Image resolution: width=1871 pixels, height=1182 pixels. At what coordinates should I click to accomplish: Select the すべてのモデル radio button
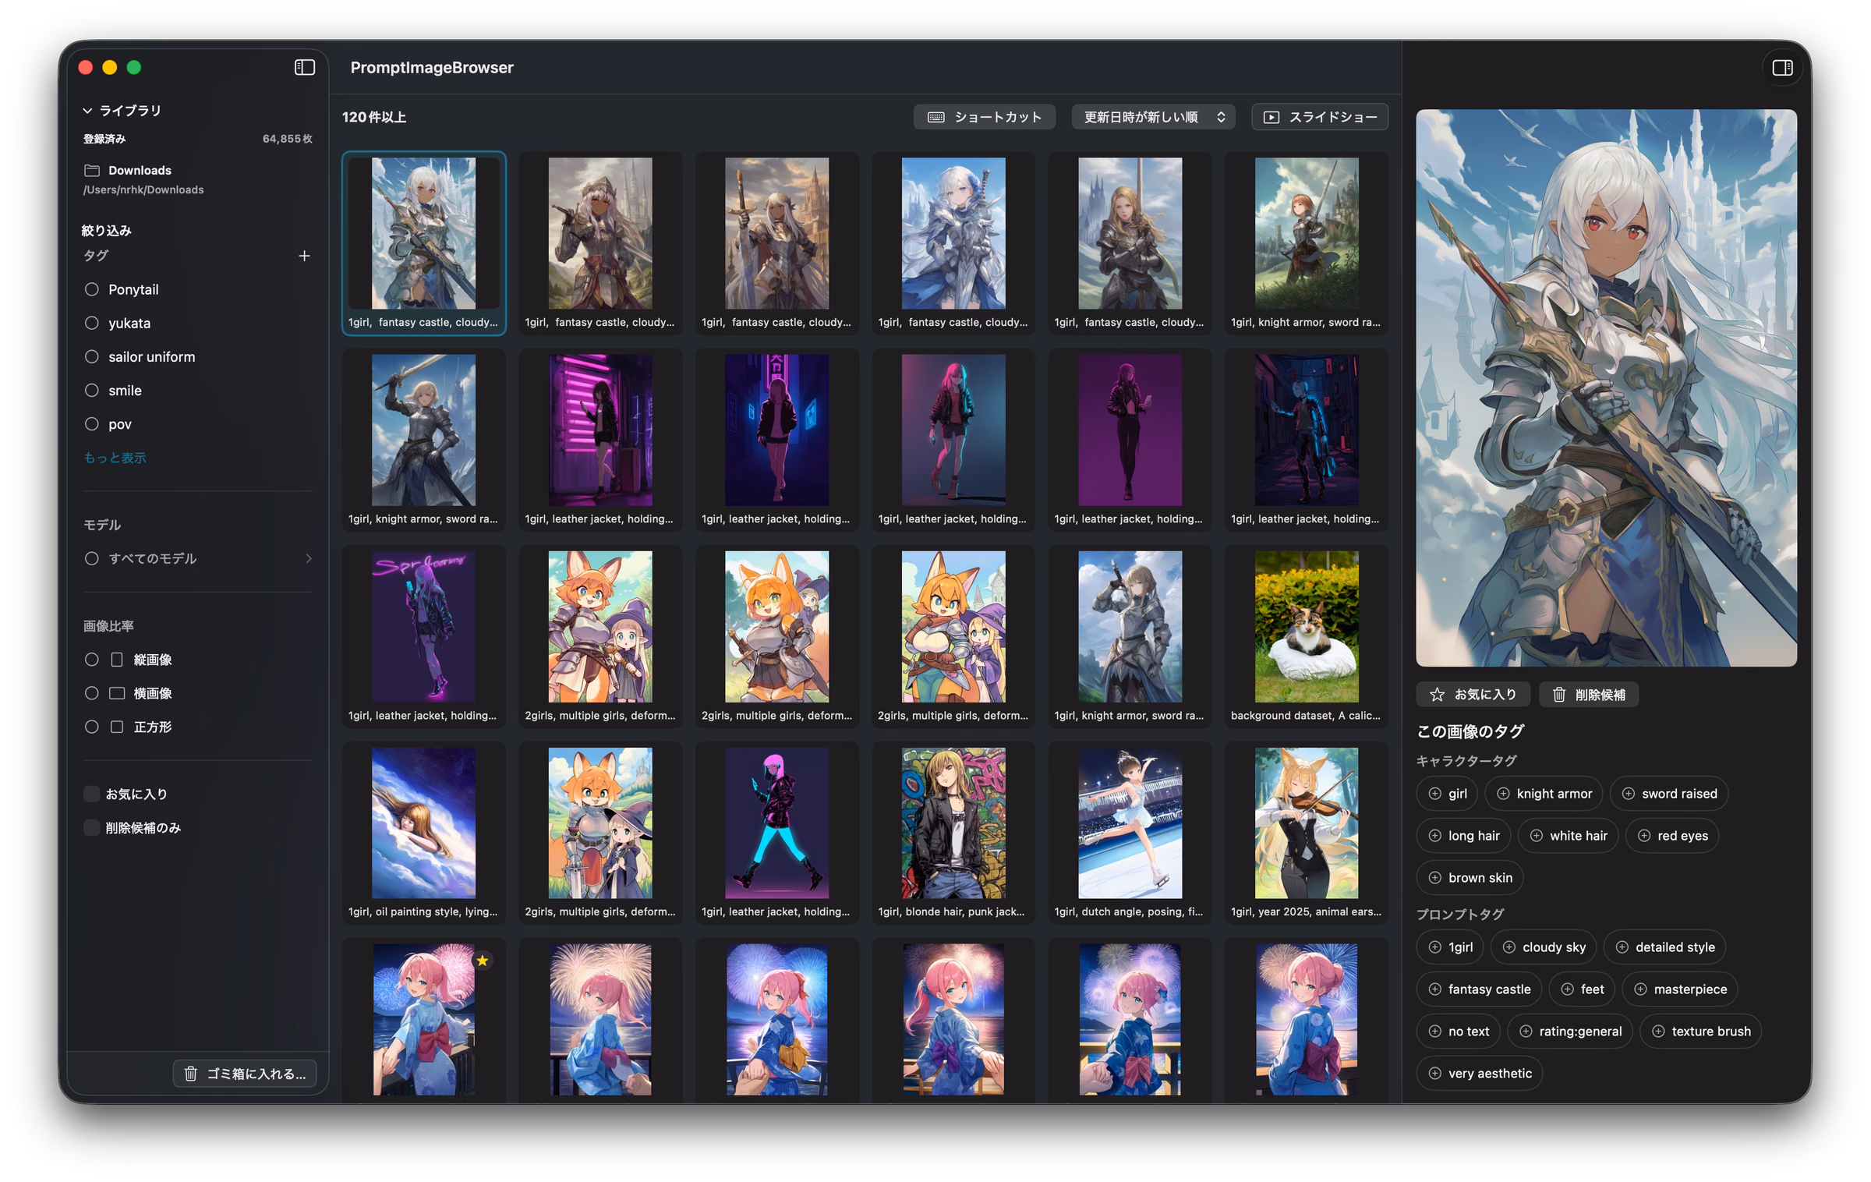point(92,558)
